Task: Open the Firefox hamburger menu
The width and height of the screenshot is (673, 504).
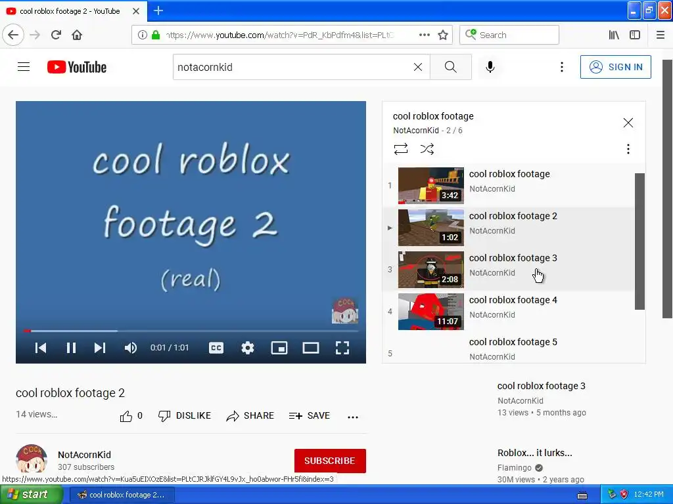Action: pos(661,35)
